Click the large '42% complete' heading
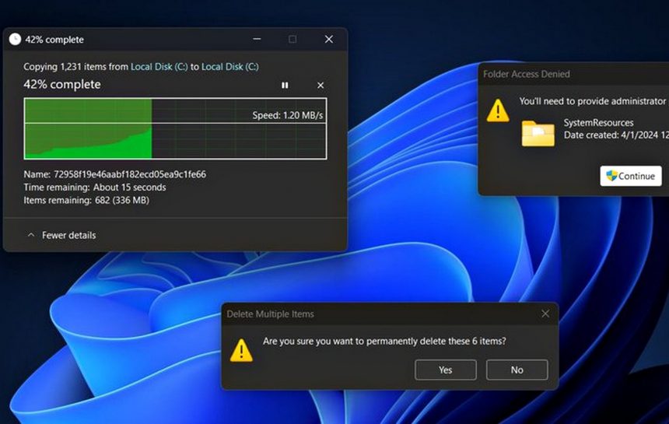The image size is (669, 424). (62, 84)
